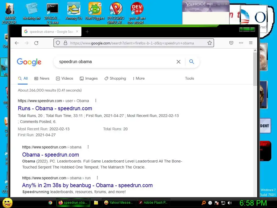Click the Total Runs: 20 text

115,129
